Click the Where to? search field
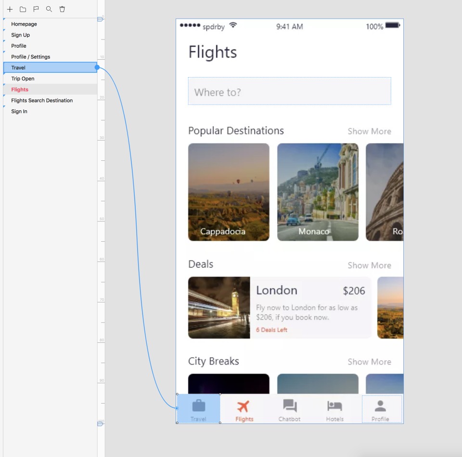The width and height of the screenshot is (462, 457). click(289, 91)
